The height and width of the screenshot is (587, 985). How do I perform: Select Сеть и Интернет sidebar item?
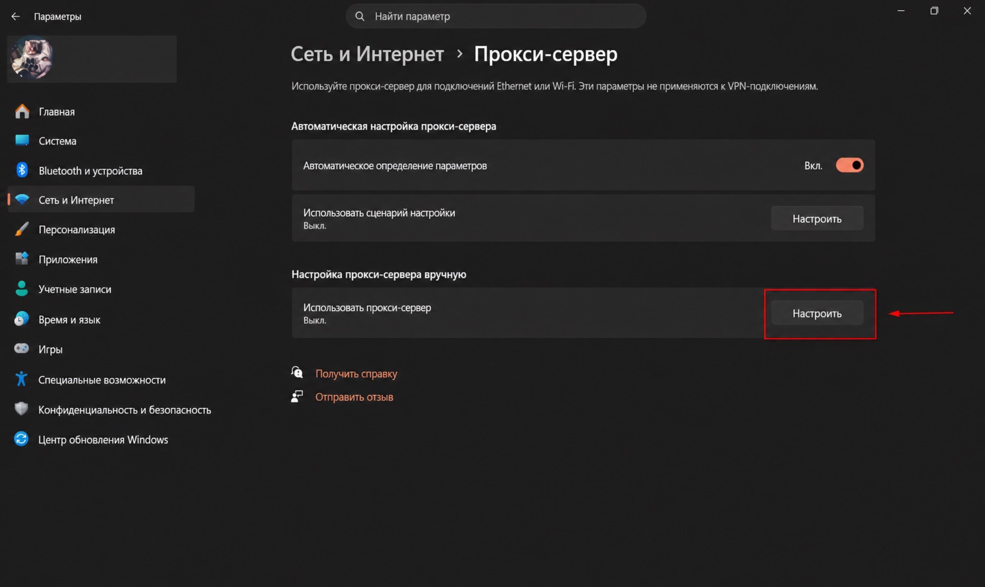coord(101,200)
